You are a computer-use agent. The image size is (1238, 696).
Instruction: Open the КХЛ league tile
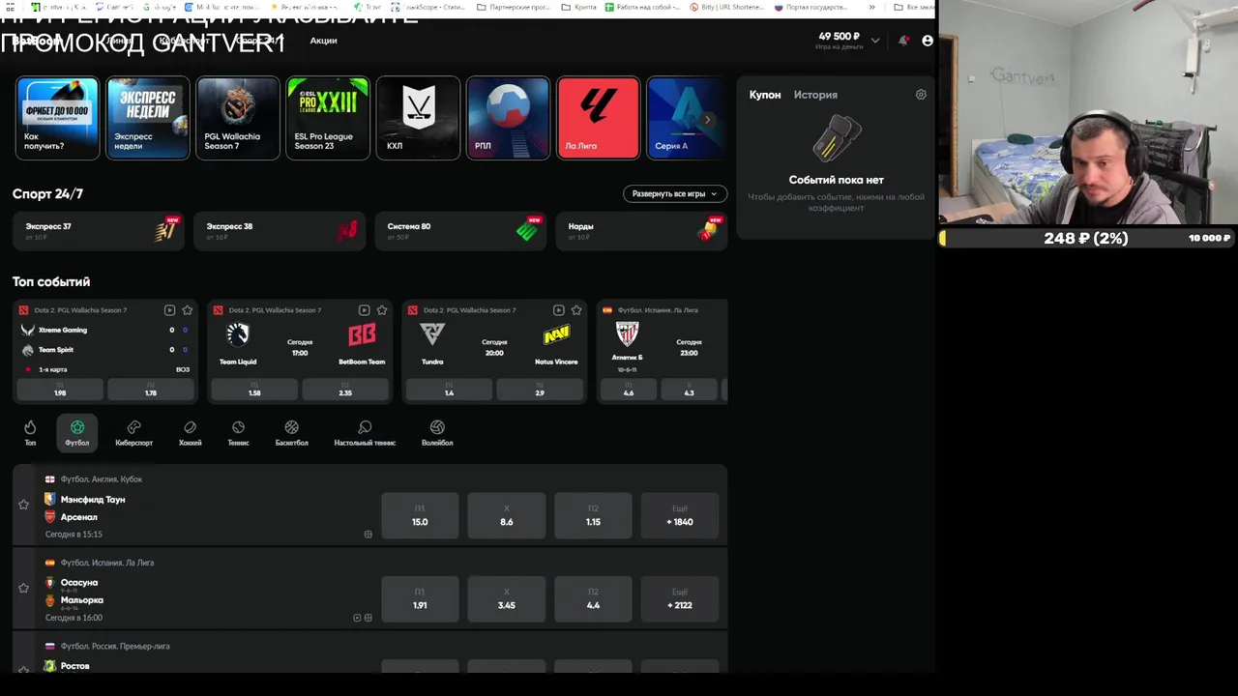[x=418, y=118]
